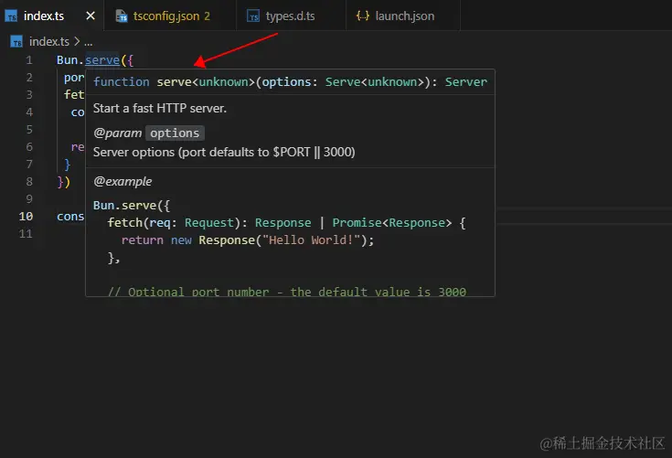Select line number 1 in the gutter
672x458 pixels.
28,60
